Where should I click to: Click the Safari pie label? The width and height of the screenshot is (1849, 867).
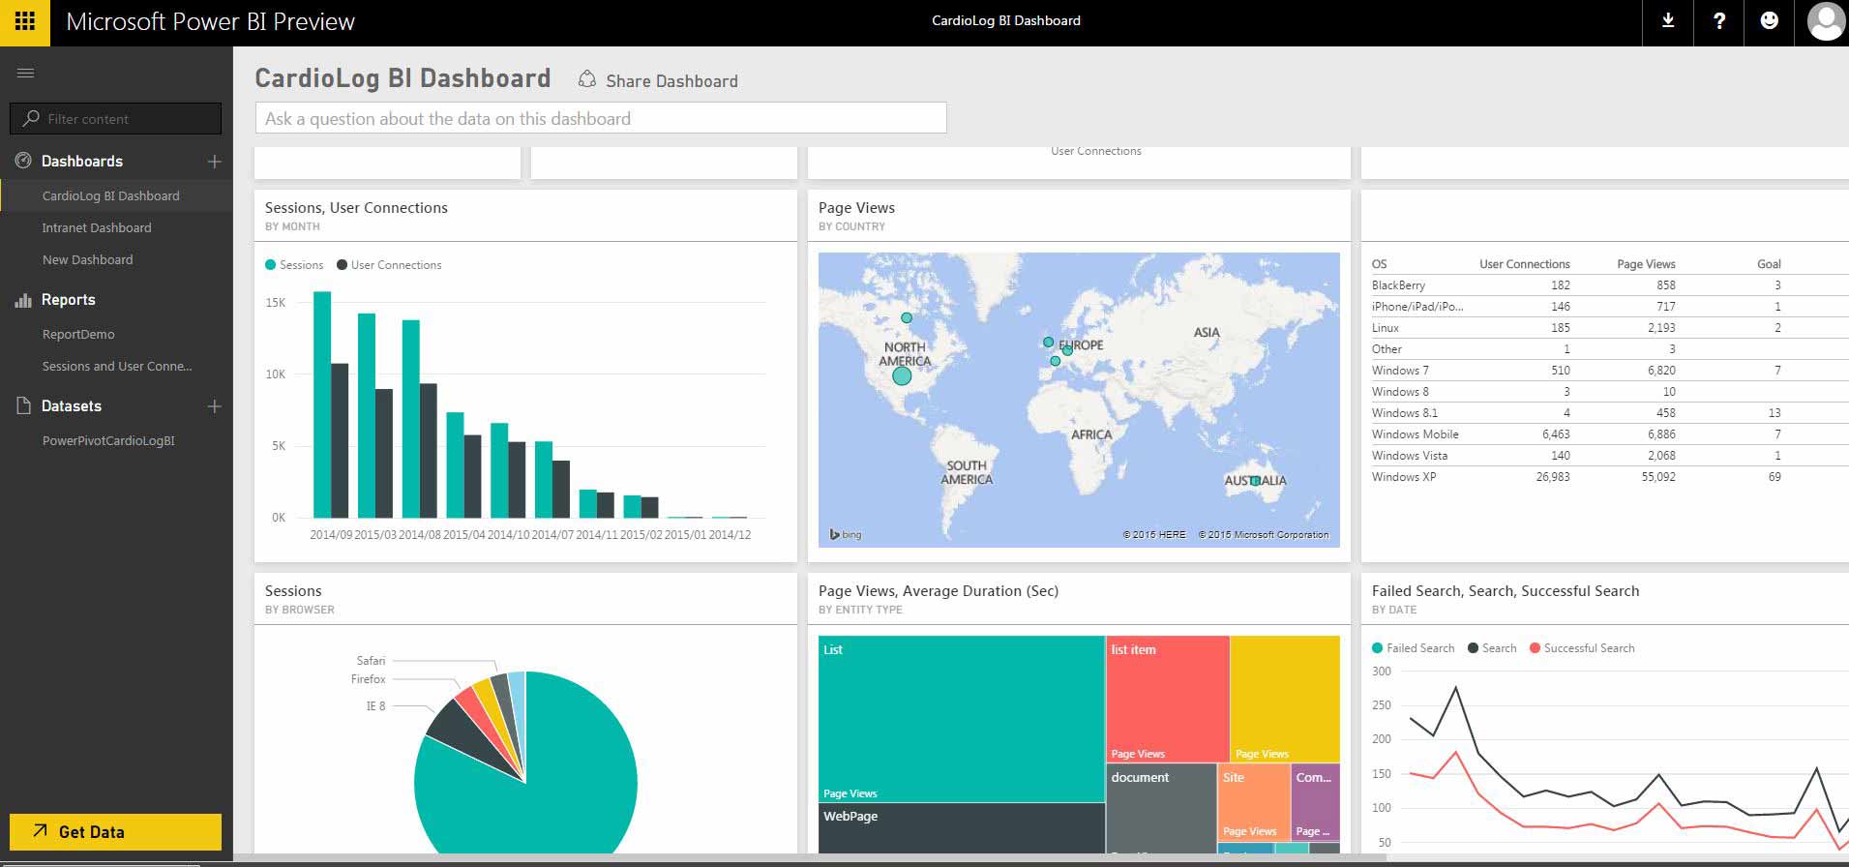(x=371, y=661)
